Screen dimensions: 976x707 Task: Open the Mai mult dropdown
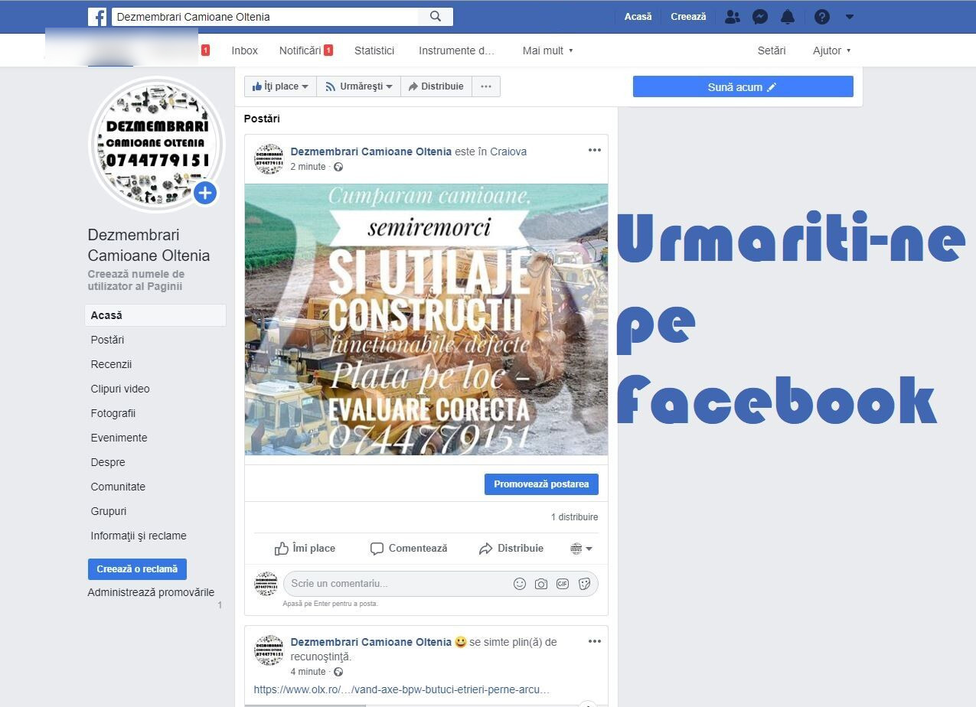pos(547,50)
